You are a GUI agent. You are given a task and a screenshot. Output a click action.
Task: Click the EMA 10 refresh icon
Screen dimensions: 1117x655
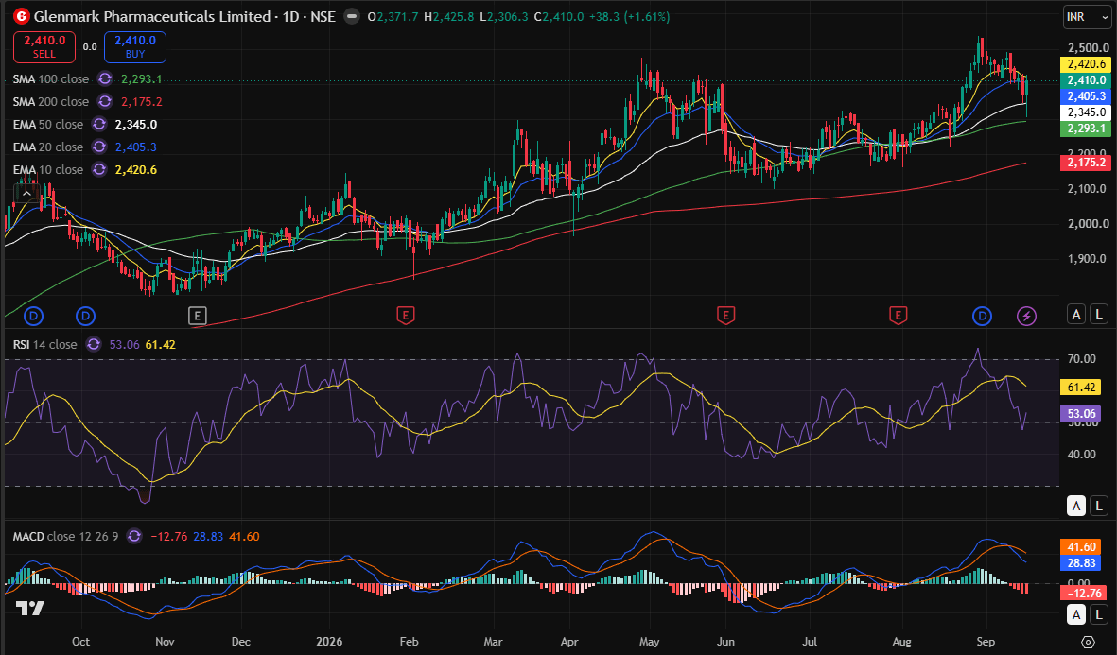(x=99, y=170)
